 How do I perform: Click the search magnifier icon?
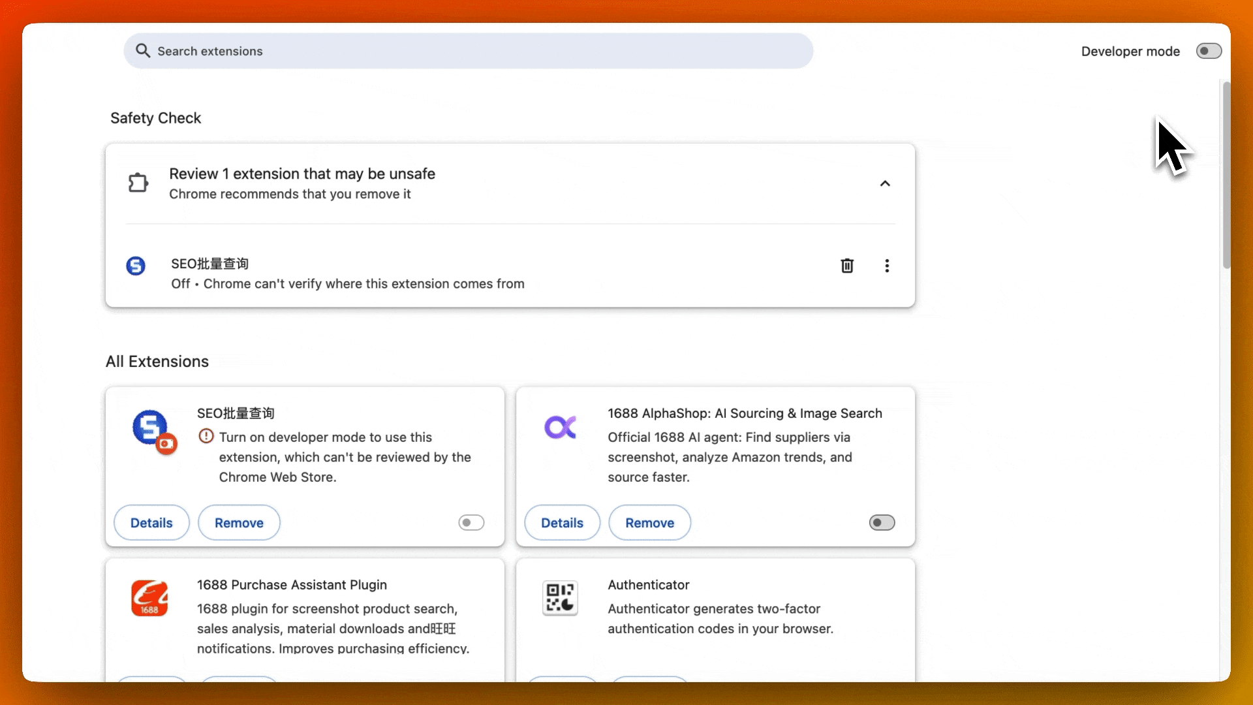tap(143, 51)
